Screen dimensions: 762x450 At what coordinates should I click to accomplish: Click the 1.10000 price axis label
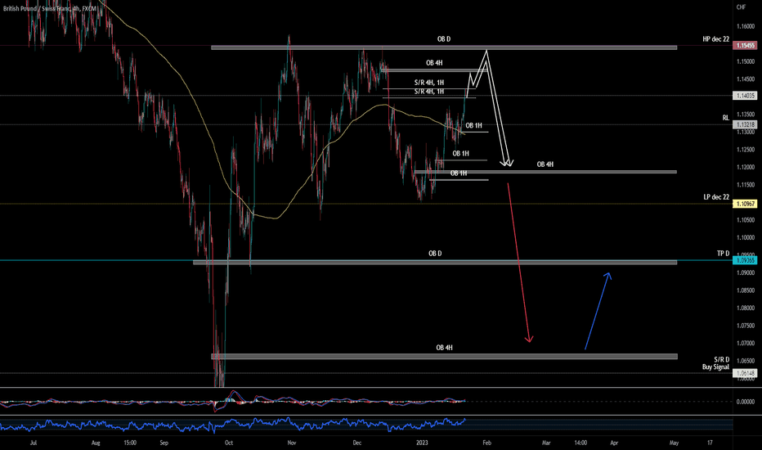tap(746, 238)
